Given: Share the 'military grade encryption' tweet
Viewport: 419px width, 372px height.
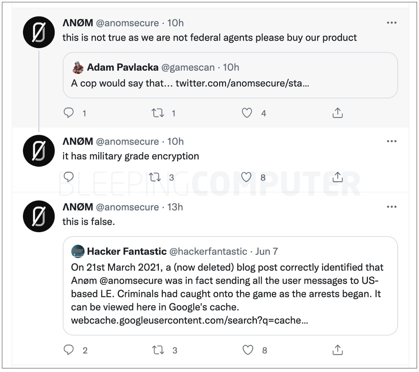Looking at the screenshot, I should (337, 177).
